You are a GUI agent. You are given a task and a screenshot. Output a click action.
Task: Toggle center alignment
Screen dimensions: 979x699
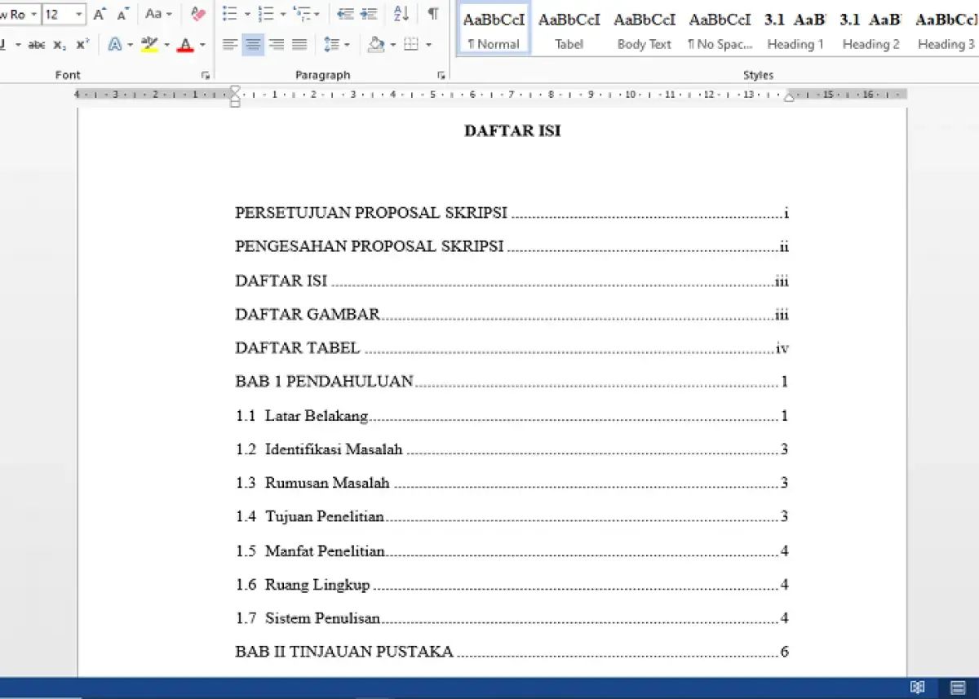click(x=254, y=45)
